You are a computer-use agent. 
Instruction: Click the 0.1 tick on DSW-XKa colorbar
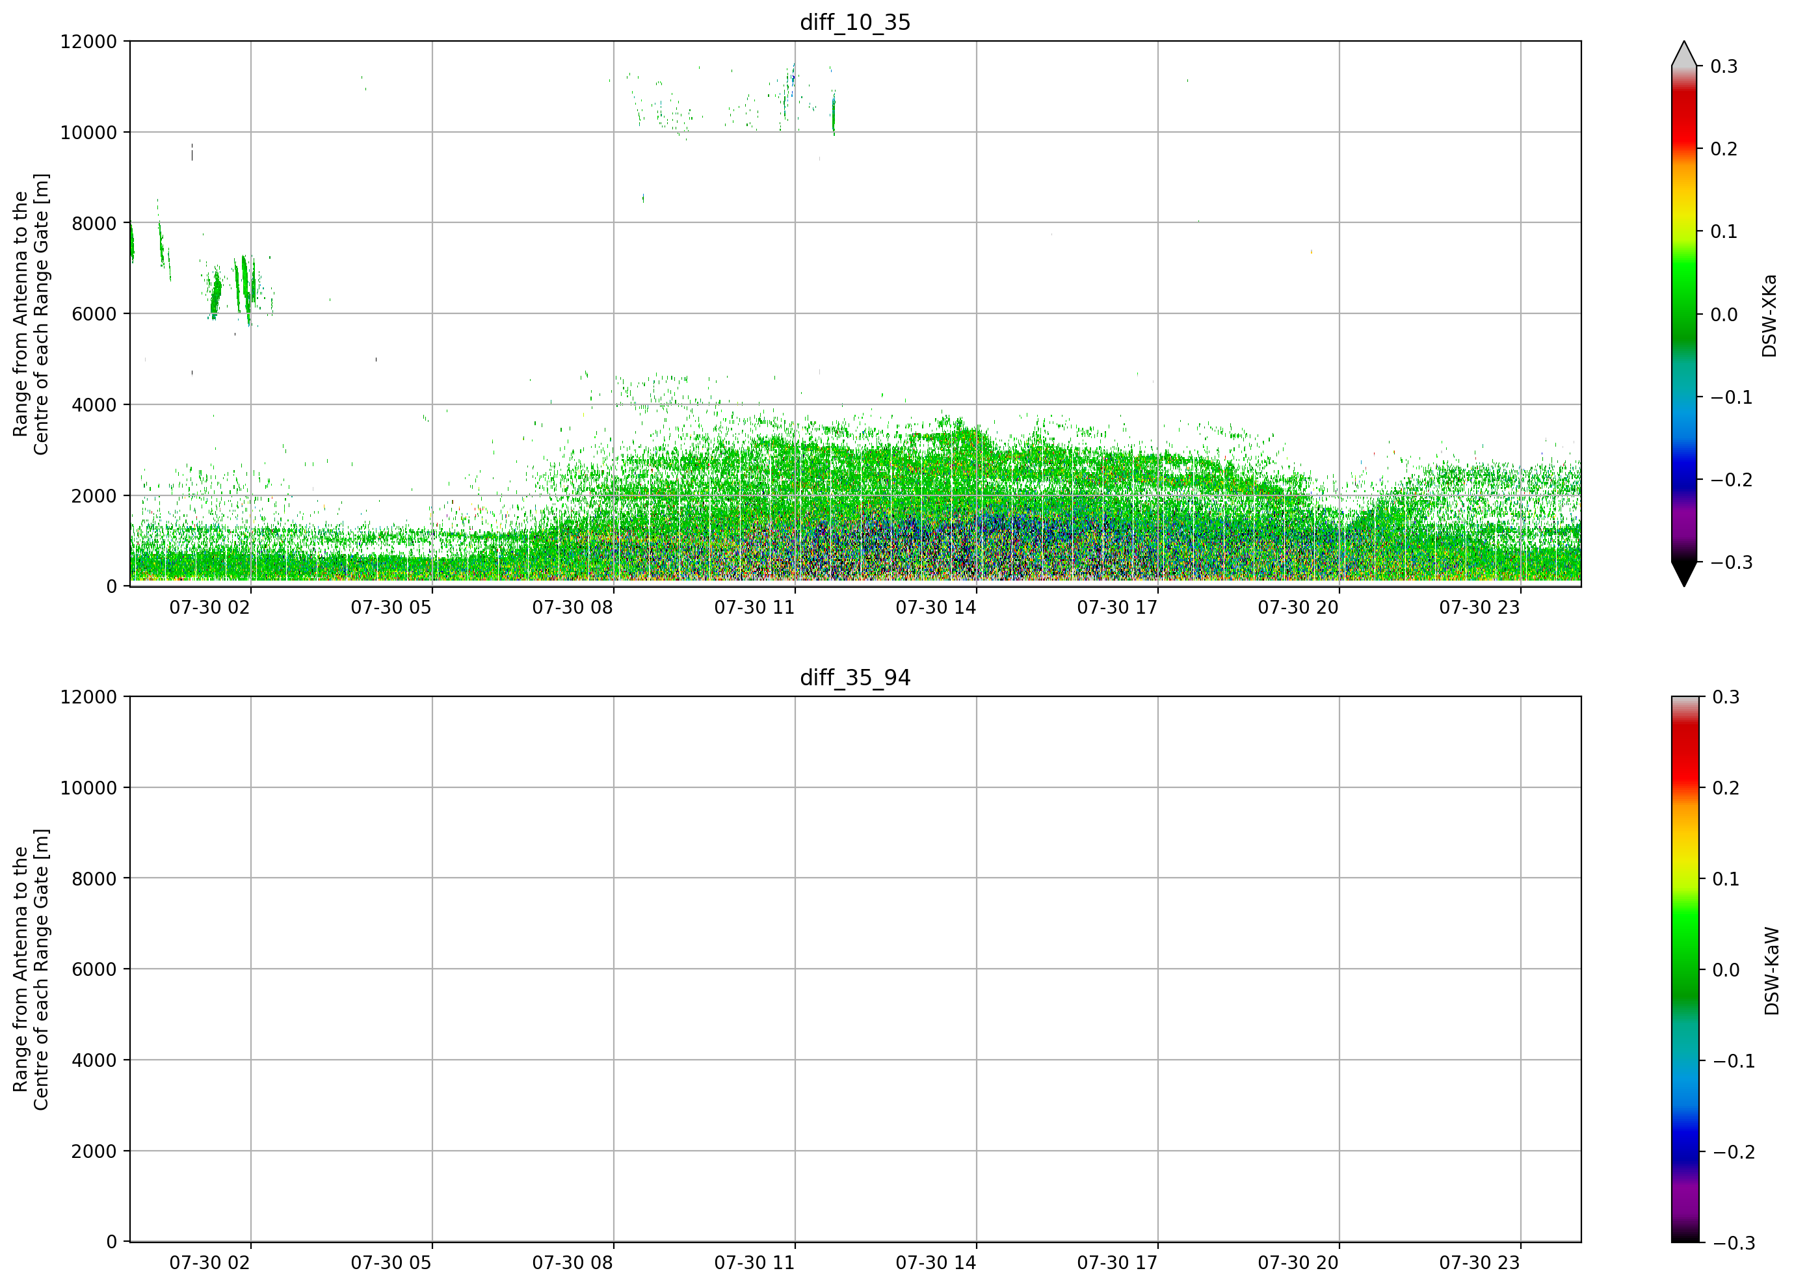pyautogui.click(x=1724, y=231)
